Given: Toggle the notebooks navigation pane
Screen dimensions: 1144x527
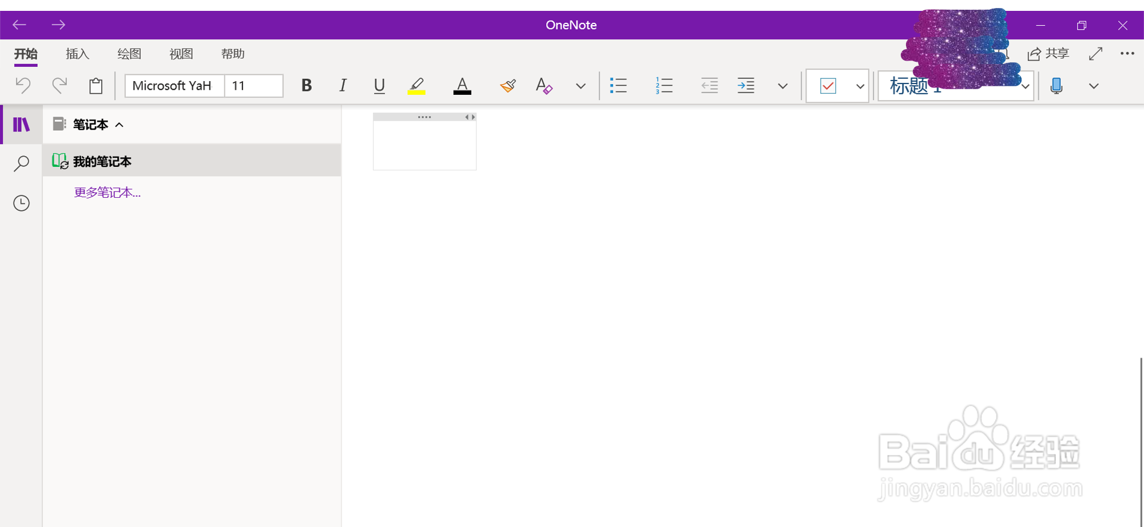Looking at the screenshot, I should tap(22, 124).
